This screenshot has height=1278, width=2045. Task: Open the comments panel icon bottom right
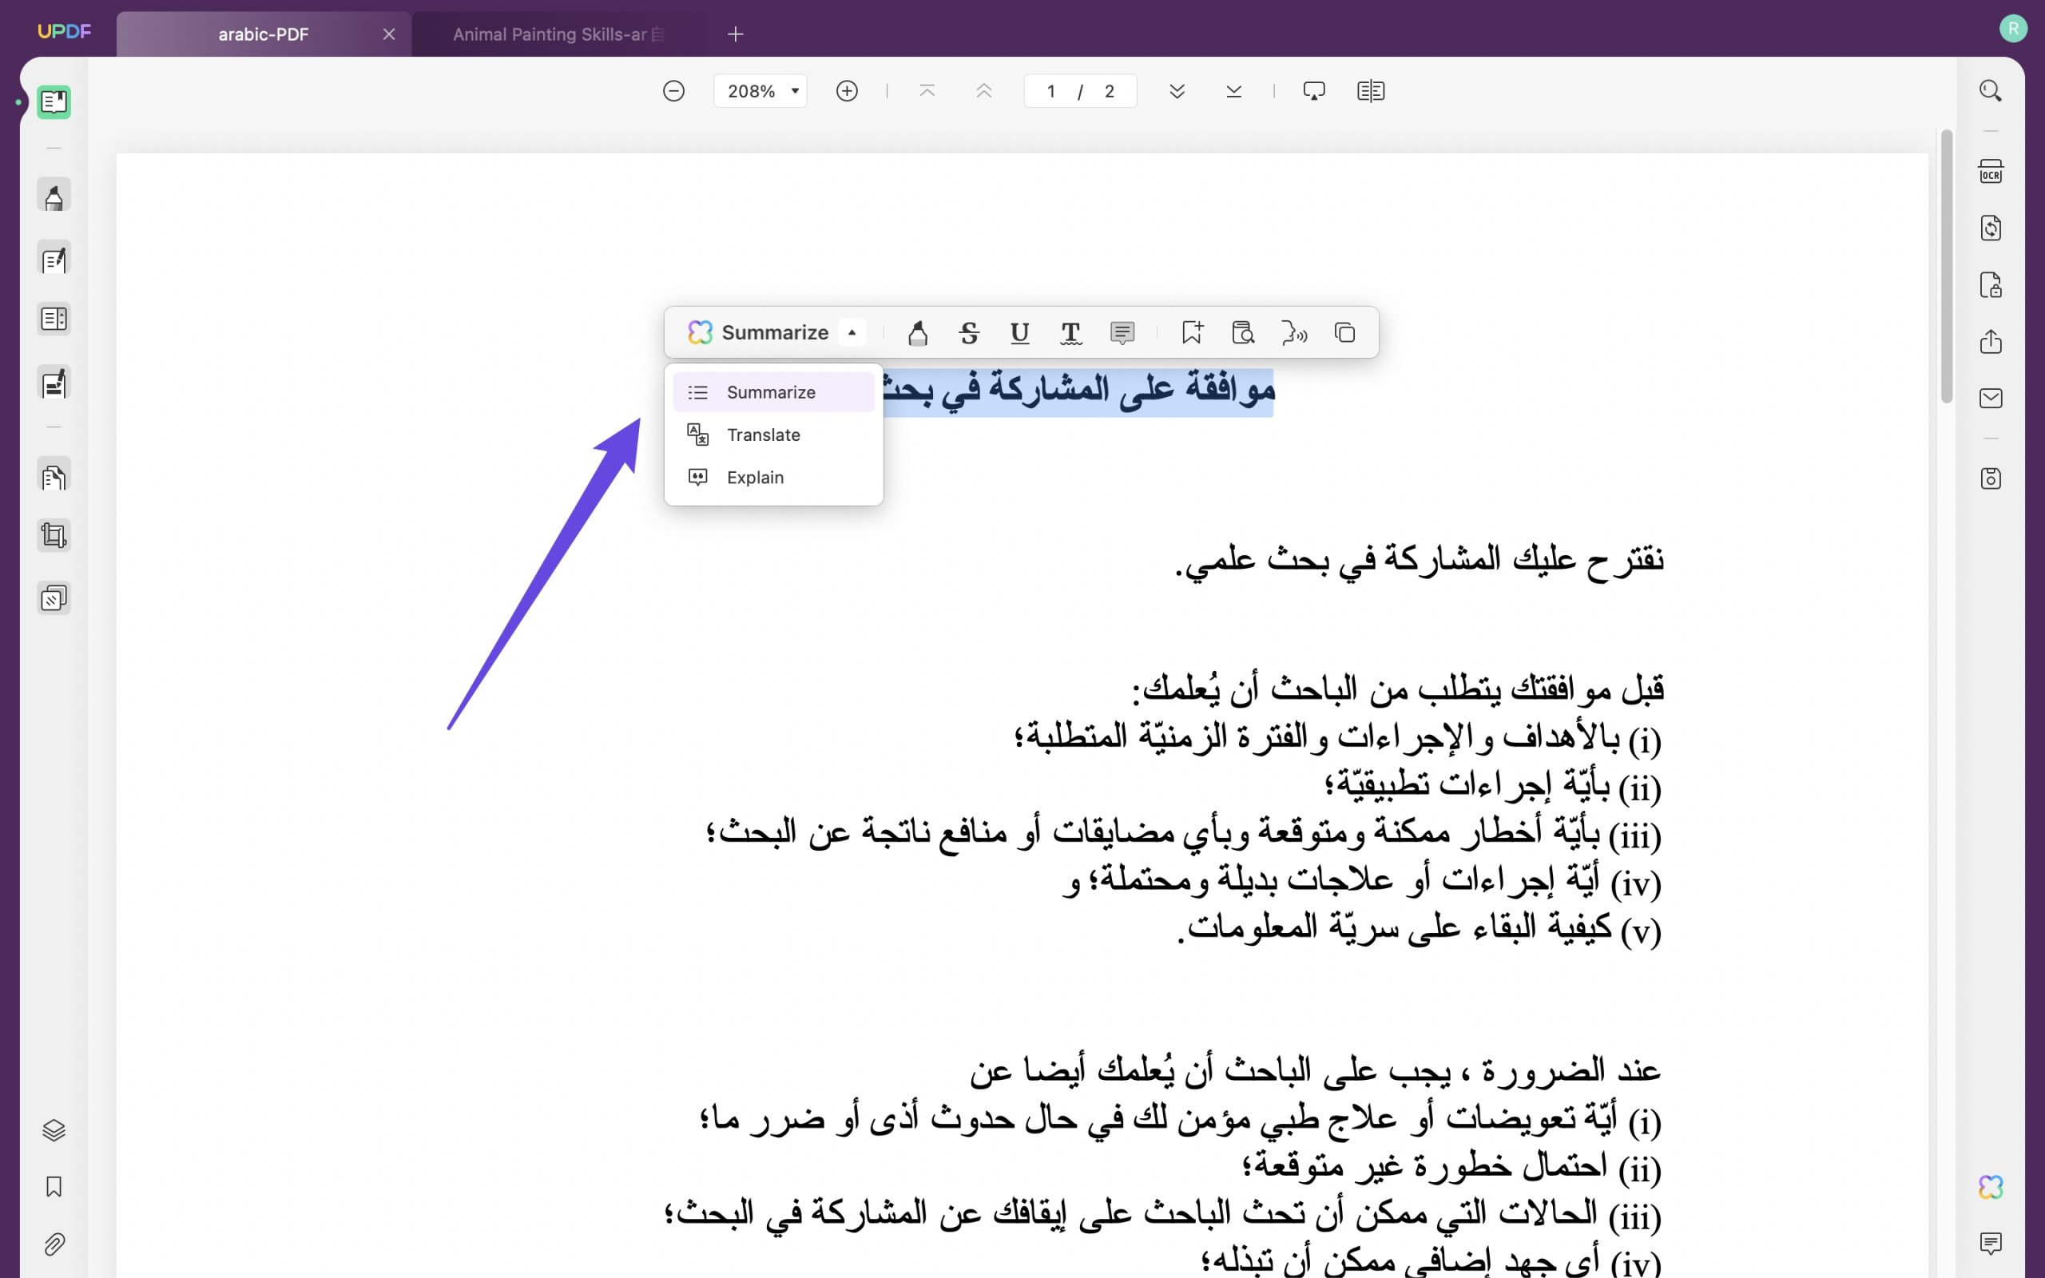click(x=1991, y=1244)
